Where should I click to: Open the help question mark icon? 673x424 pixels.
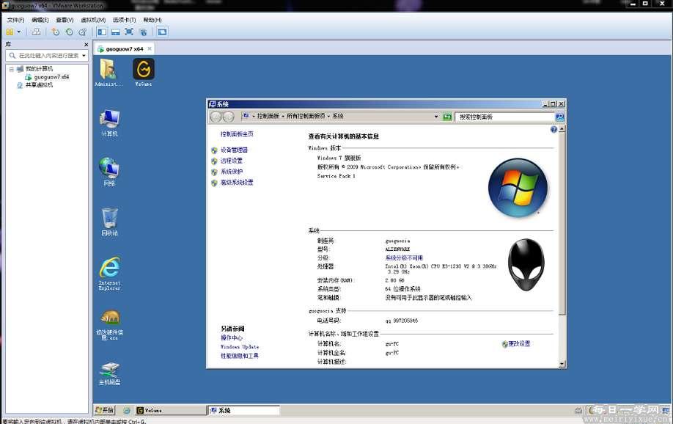(554, 129)
